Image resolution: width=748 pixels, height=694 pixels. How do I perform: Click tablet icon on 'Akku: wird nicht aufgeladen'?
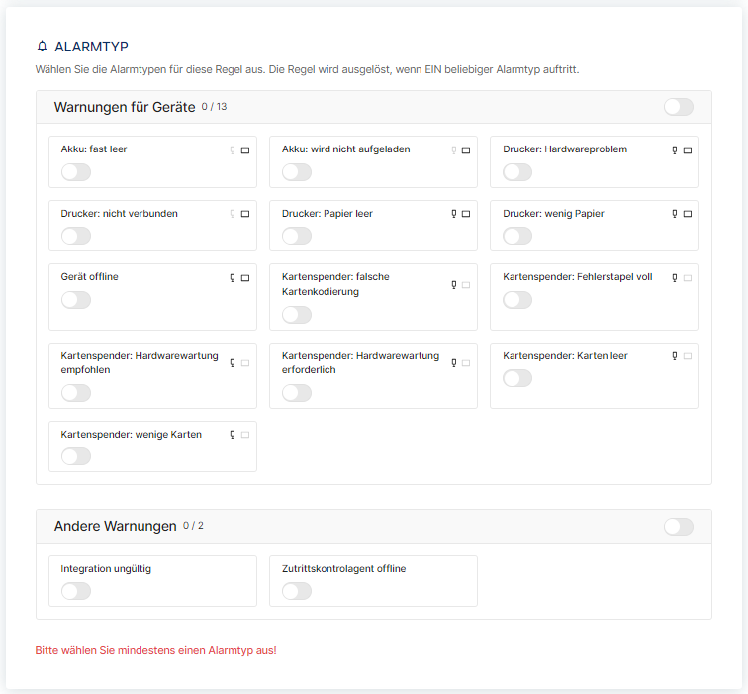466,150
